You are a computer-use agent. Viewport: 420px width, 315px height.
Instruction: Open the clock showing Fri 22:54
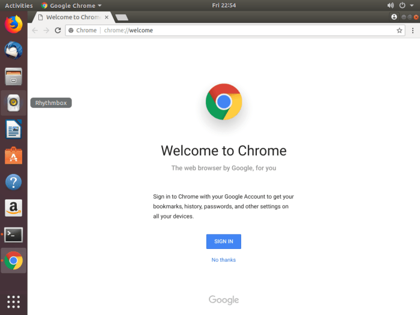point(224,5)
